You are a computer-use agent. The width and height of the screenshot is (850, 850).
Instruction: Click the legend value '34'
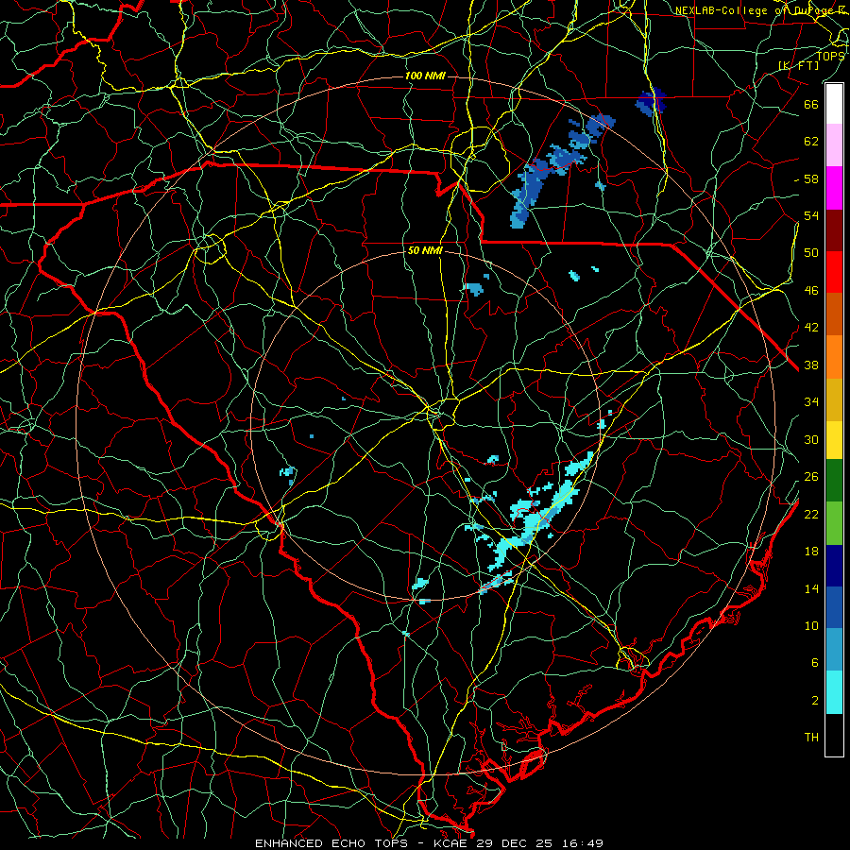811,402
